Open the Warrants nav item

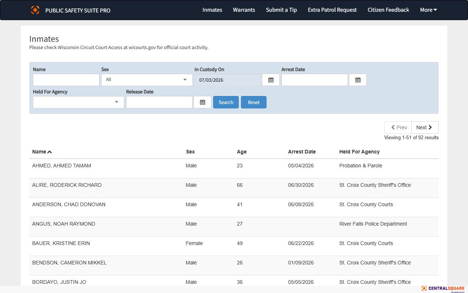[x=244, y=10]
